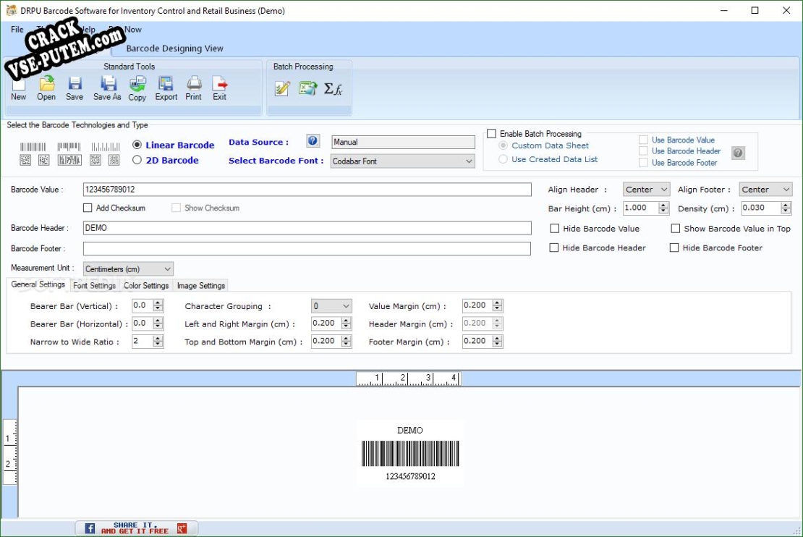Open the Align Header dropdown
The height and width of the screenshot is (537, 803).
coord(646,190)
